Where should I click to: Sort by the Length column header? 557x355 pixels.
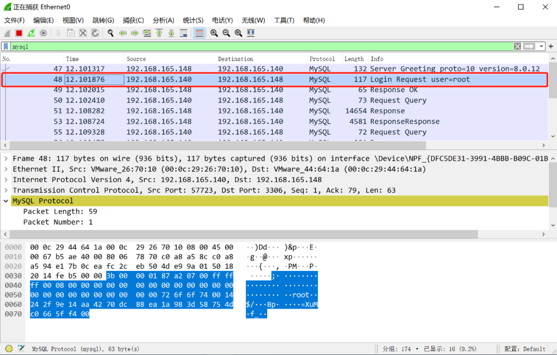355,59
